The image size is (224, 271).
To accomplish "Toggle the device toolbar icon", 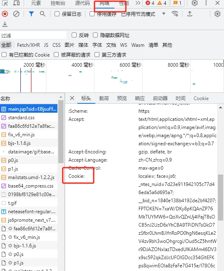I will tap(16, 3).
